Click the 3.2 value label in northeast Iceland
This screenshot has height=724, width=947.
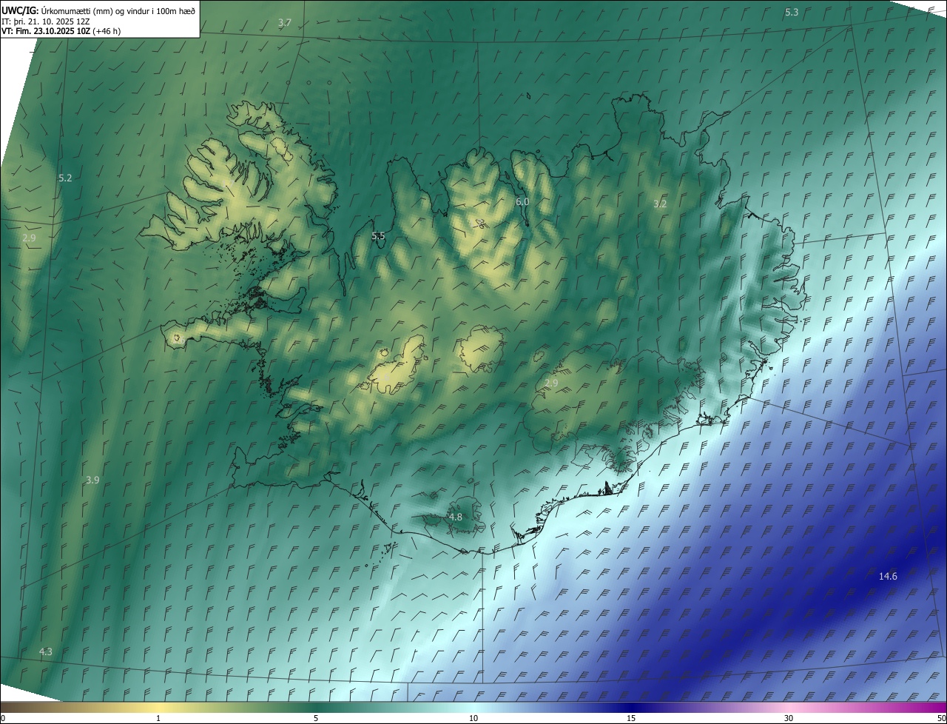point(661,203)
